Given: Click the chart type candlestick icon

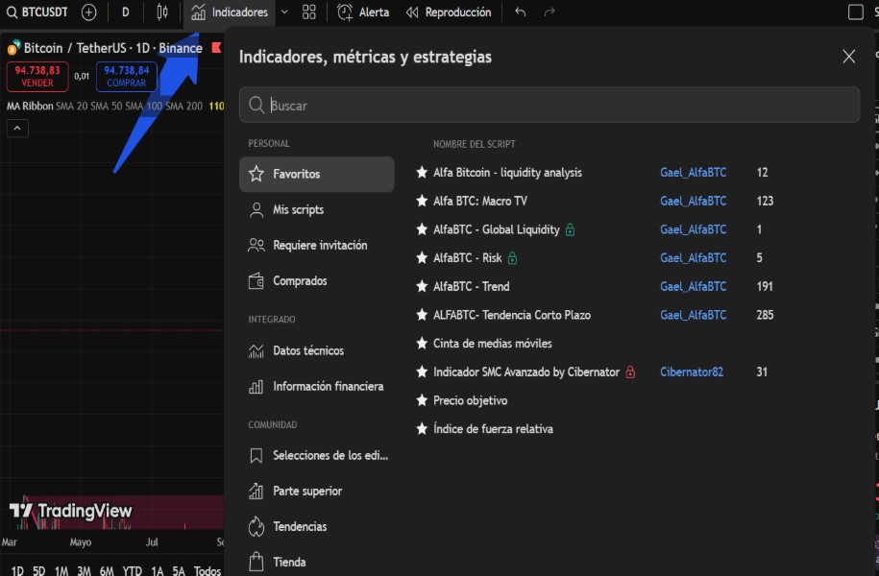Looking at the screenshot, I should [x=162, y=12].
